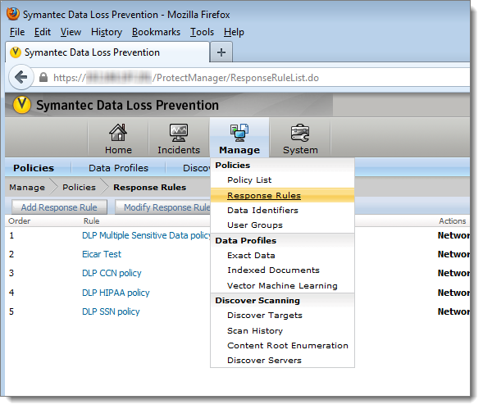
Task: Open the Bookmarks menu
Action: pos(156,32)
